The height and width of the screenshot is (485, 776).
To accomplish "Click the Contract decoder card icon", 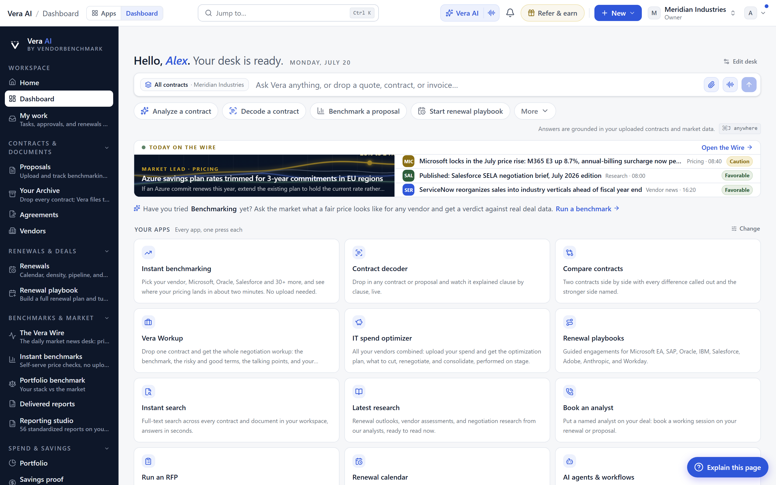I will pyautogui.click(x=359, y=253).
